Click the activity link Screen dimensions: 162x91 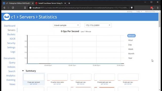coord(130,11)
